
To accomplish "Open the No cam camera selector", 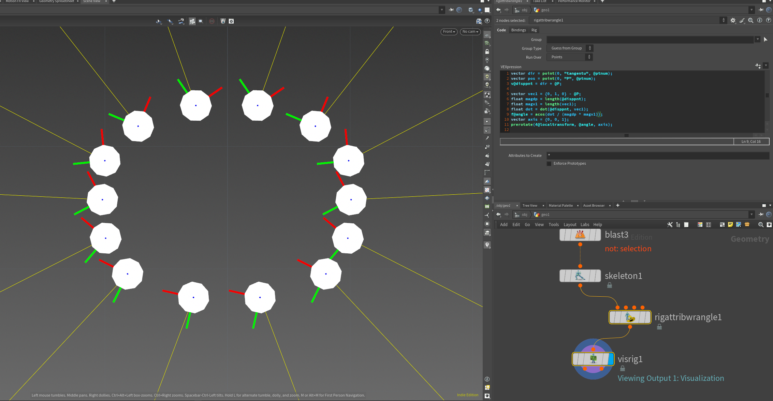I will pos(470,32).
